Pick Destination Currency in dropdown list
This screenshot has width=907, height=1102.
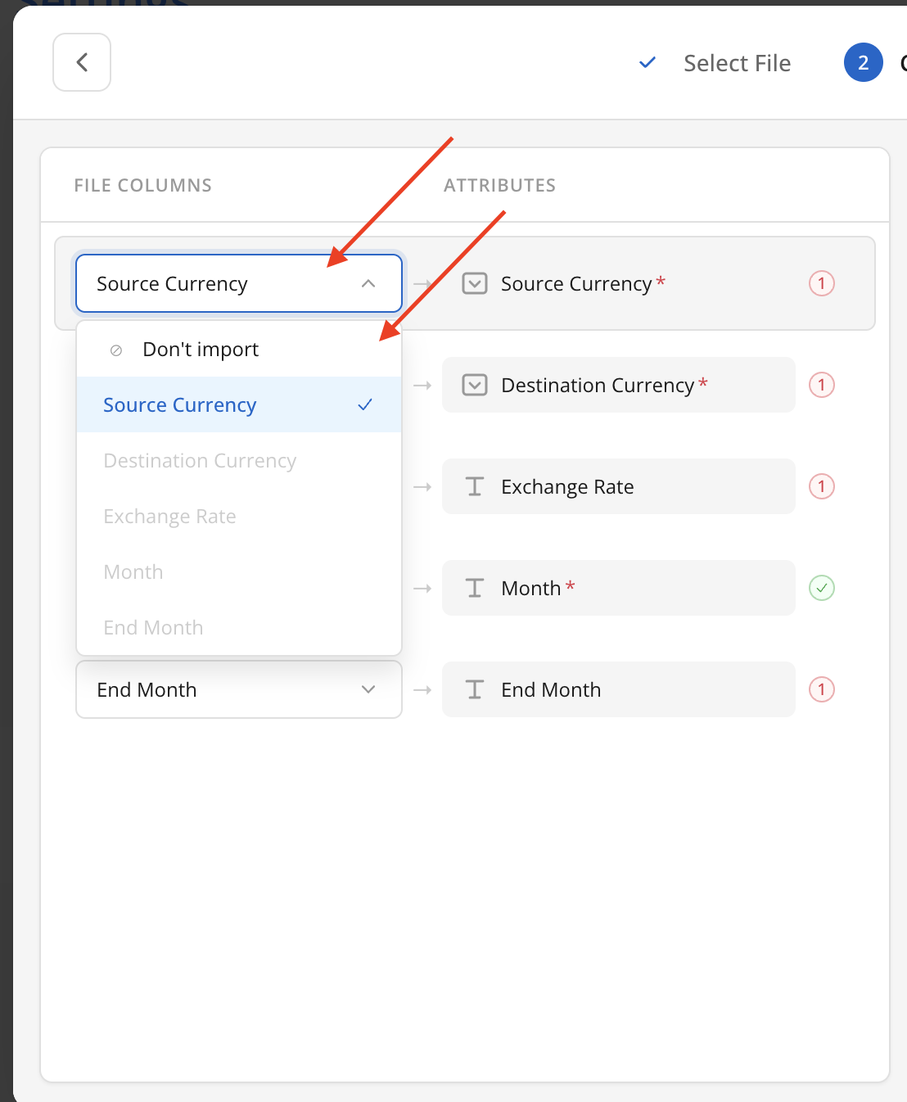point(239,460)
